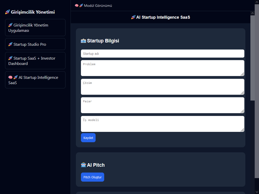The width and height of the screenshot is (259, 194).
Task: Click brain icon on AI Startup Intelligence sidebar item
Action: (x=10, y=78)
